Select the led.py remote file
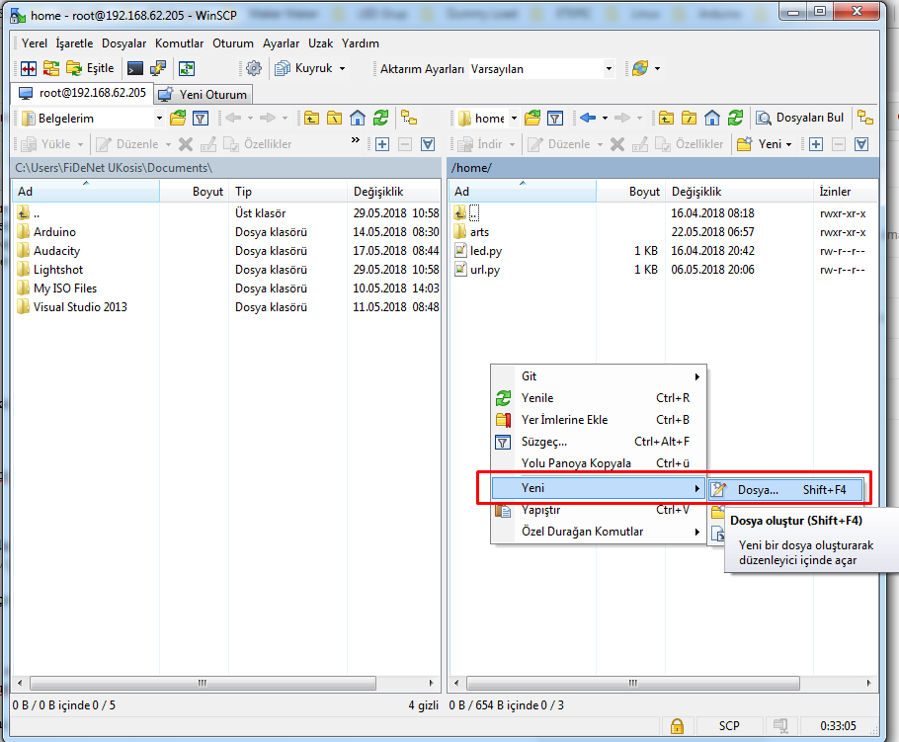The image size is (899, 742). coord(486,251)
